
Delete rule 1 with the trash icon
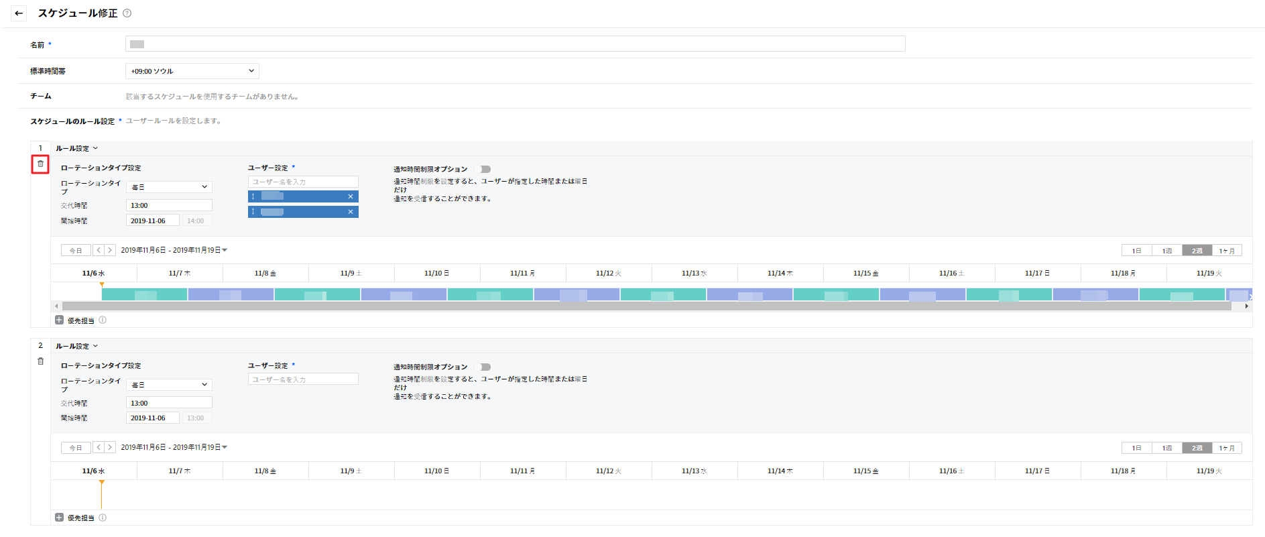40,164
